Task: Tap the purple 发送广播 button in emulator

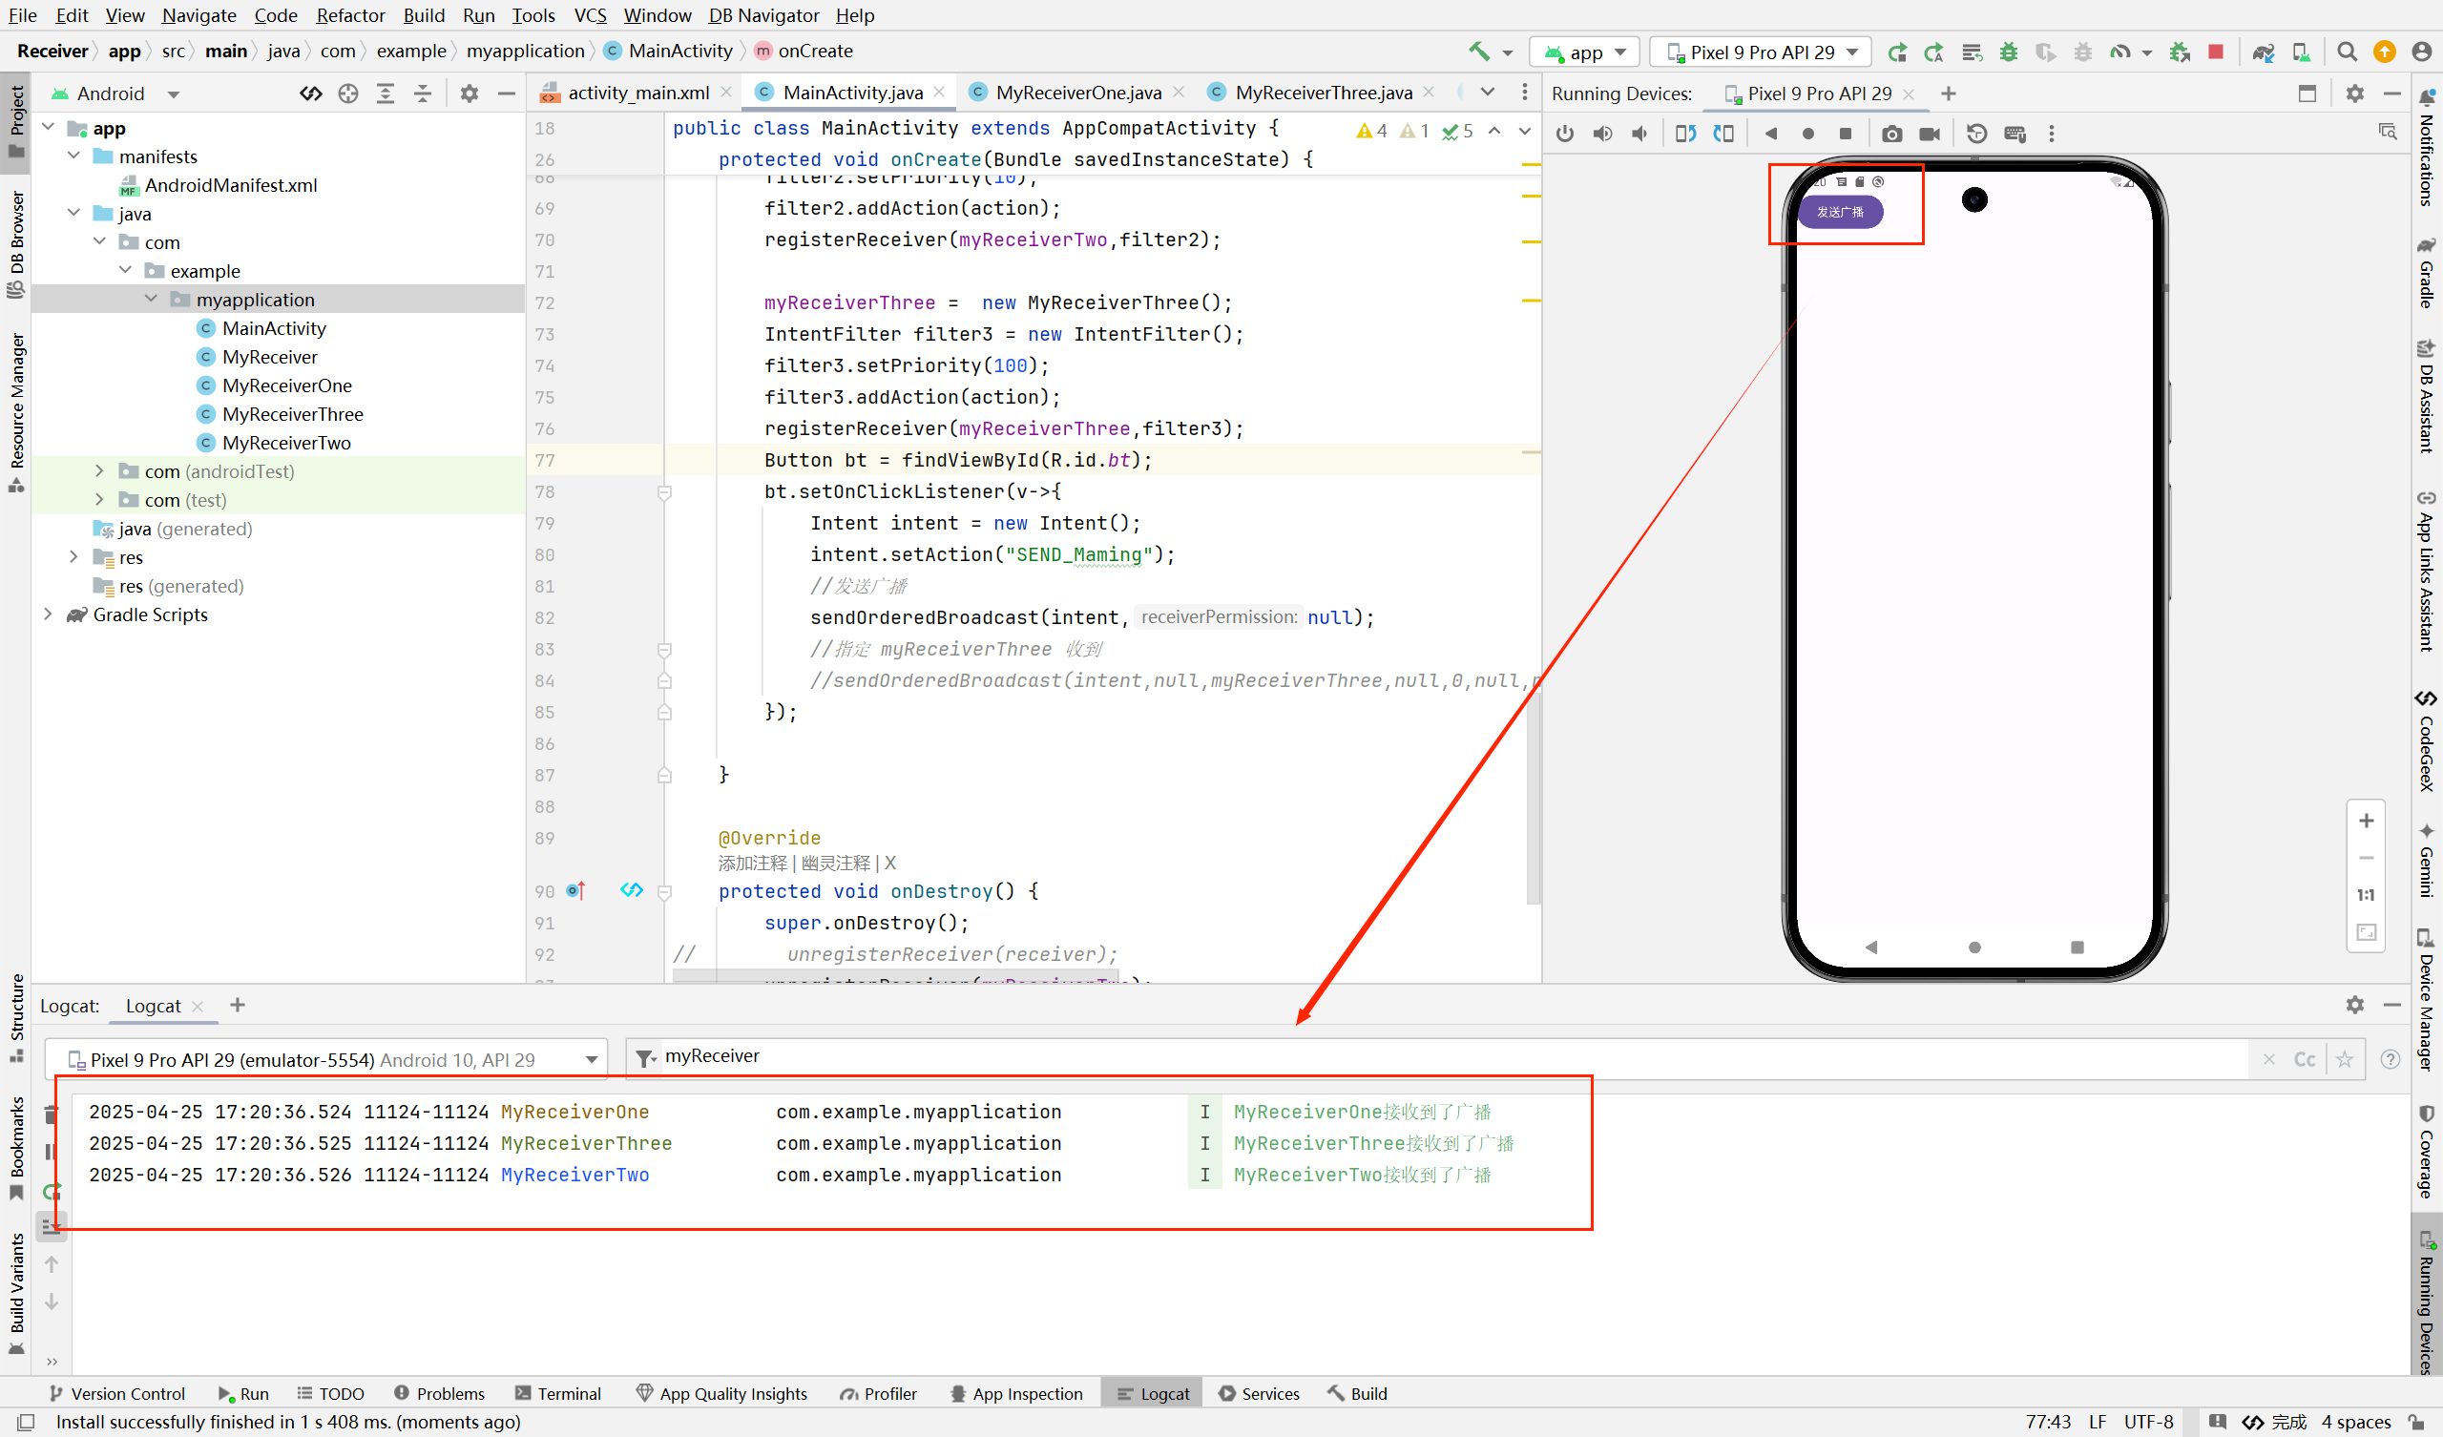Action: pyautogui.click(x=1839, y=212)
